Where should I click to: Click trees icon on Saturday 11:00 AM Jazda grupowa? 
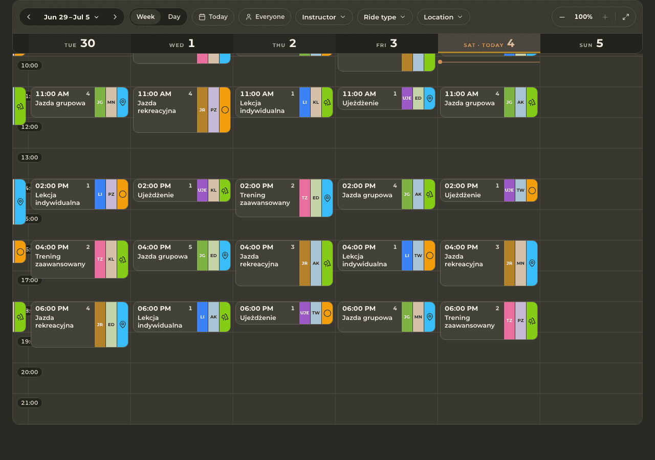(x=532, y=102)
